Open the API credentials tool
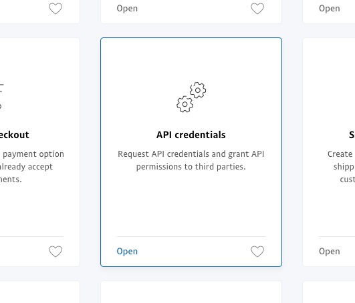The image size is (355, 303). click(127, 251)
